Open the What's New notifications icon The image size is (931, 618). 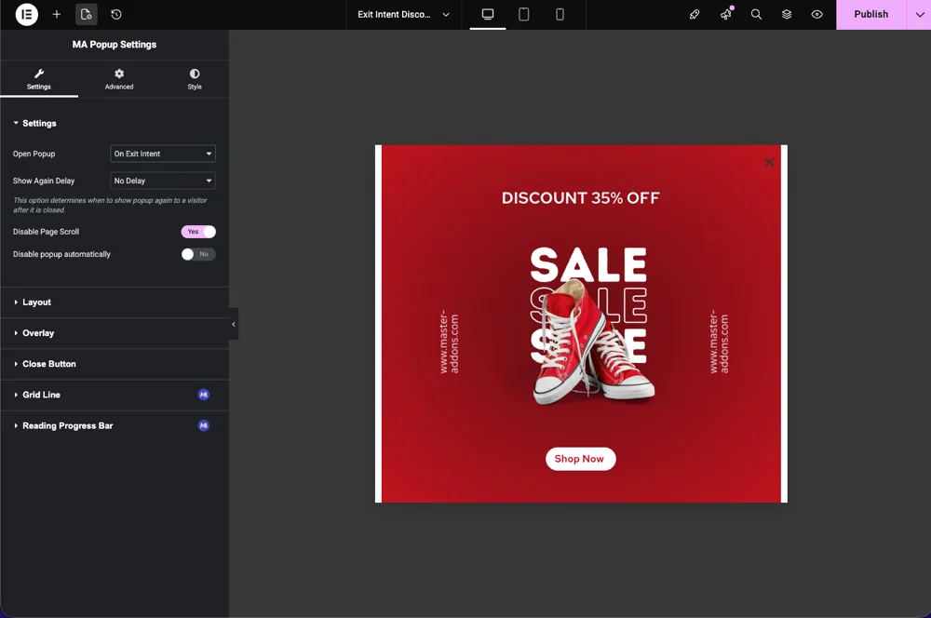(726, 14)
